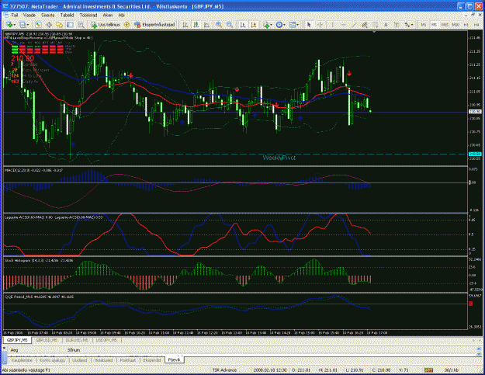
Task: Expand the periodicity clock dropdown
Action: click(x=286, y=25)
